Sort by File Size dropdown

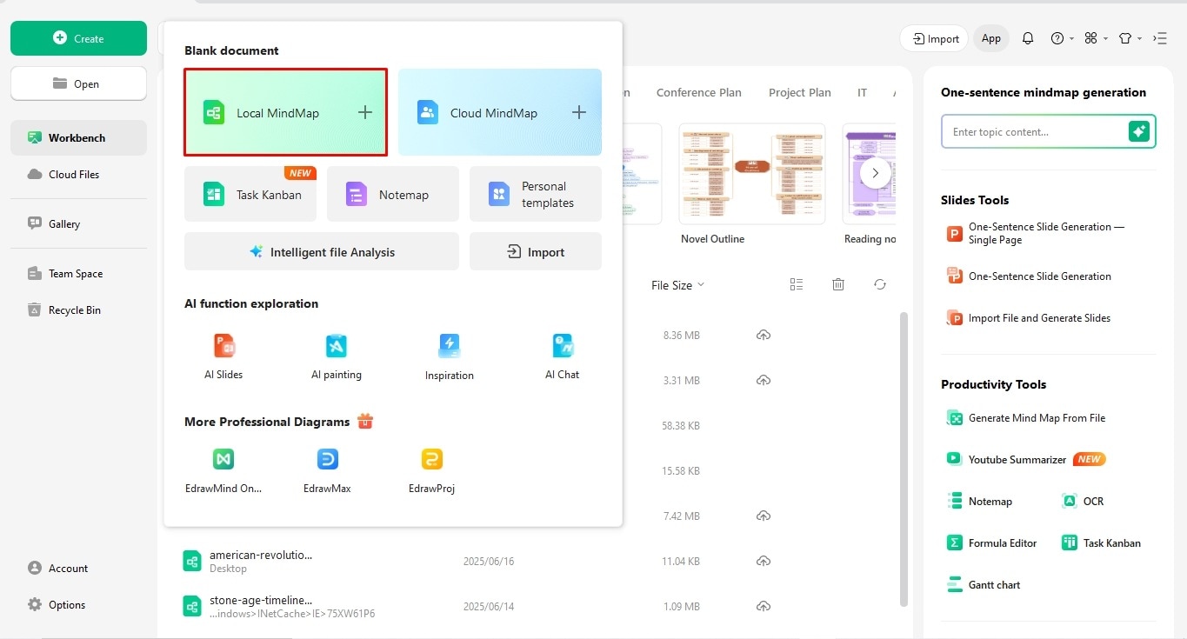pyautogui.click(x=677, y=285)
